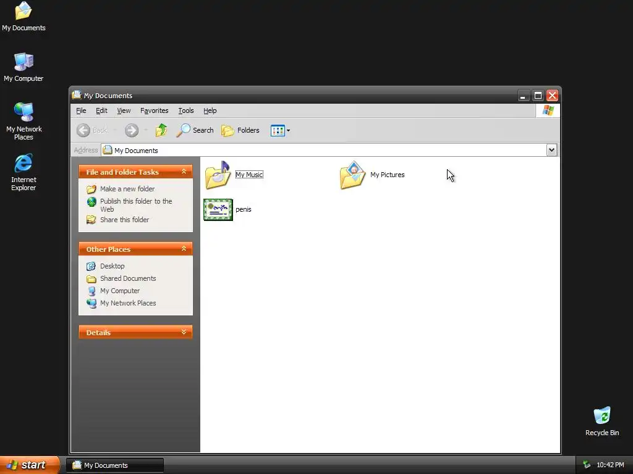Select the My Music folder icon
This screenshot has height=474, width=633.
(x=218, y=175)
